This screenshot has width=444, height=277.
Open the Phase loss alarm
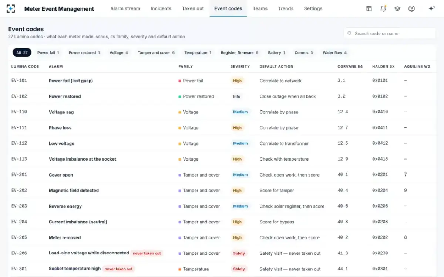pyautogui.click(x=60, y=128)
